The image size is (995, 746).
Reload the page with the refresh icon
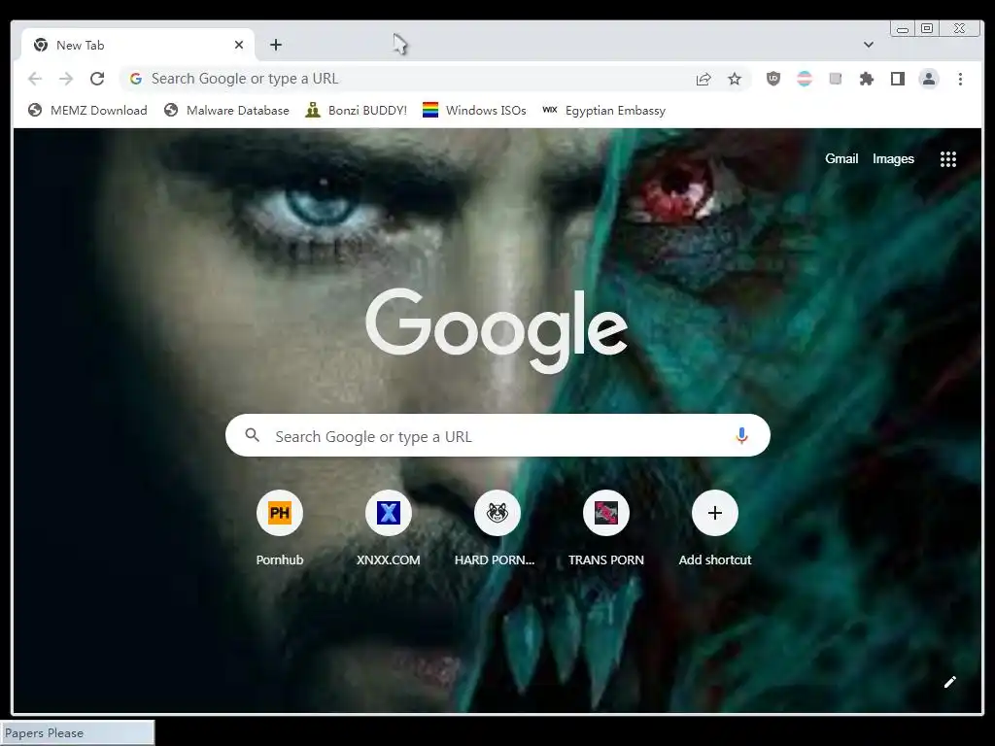[97, 79]
